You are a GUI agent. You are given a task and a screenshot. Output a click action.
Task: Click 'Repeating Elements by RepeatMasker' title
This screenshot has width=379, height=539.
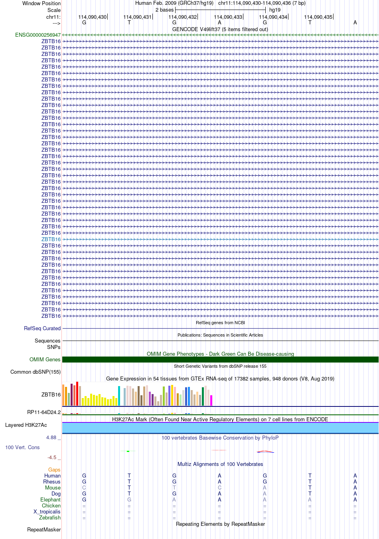[220, 524]
